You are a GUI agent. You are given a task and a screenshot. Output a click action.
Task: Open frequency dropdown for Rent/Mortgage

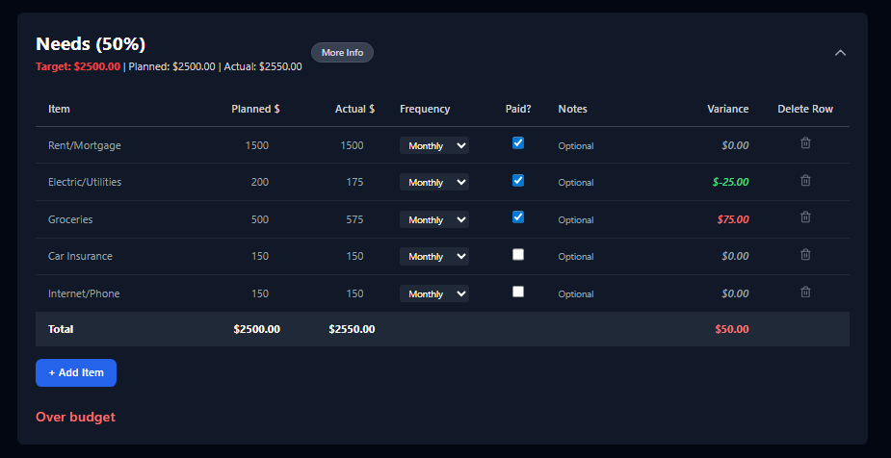coord(434,145)
